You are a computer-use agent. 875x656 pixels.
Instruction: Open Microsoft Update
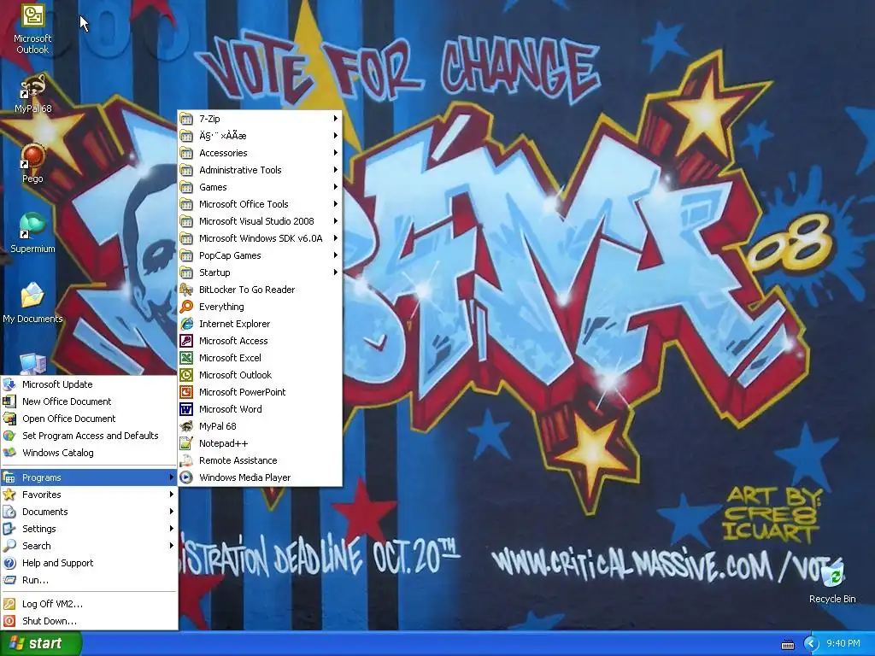tap(89, 384)
